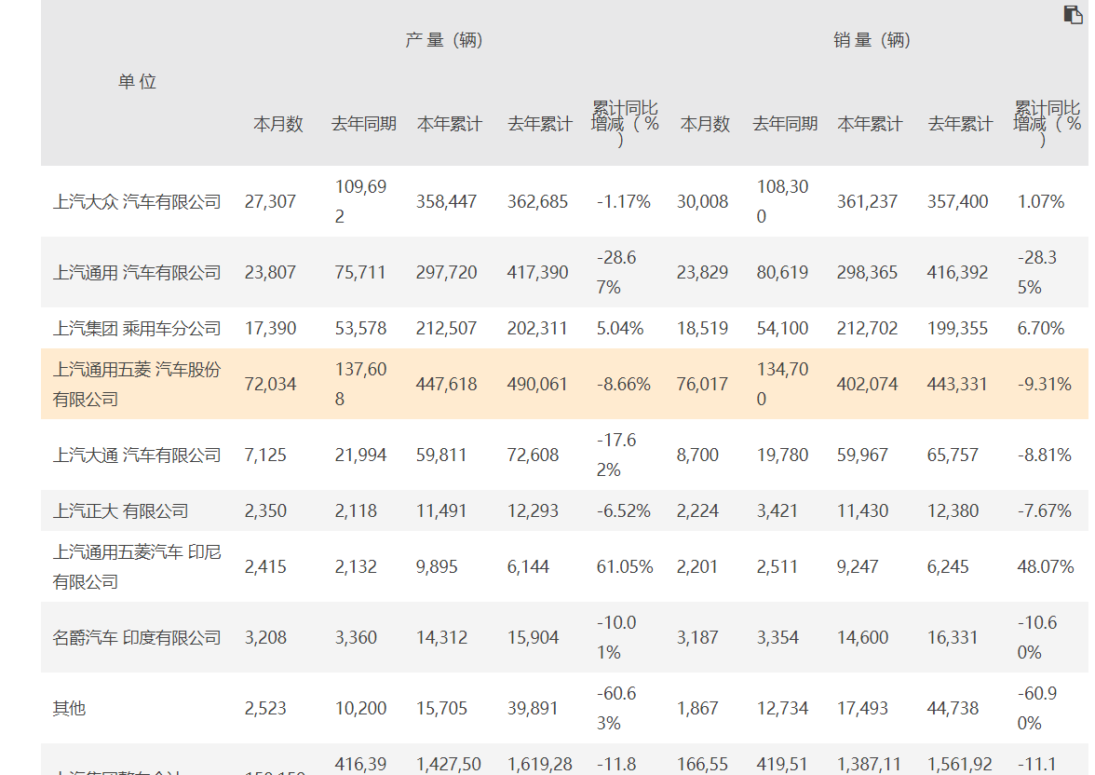Click the 本月数 sales column header
The height and width of the screenshot is (775, 1095).
[703, 122]
